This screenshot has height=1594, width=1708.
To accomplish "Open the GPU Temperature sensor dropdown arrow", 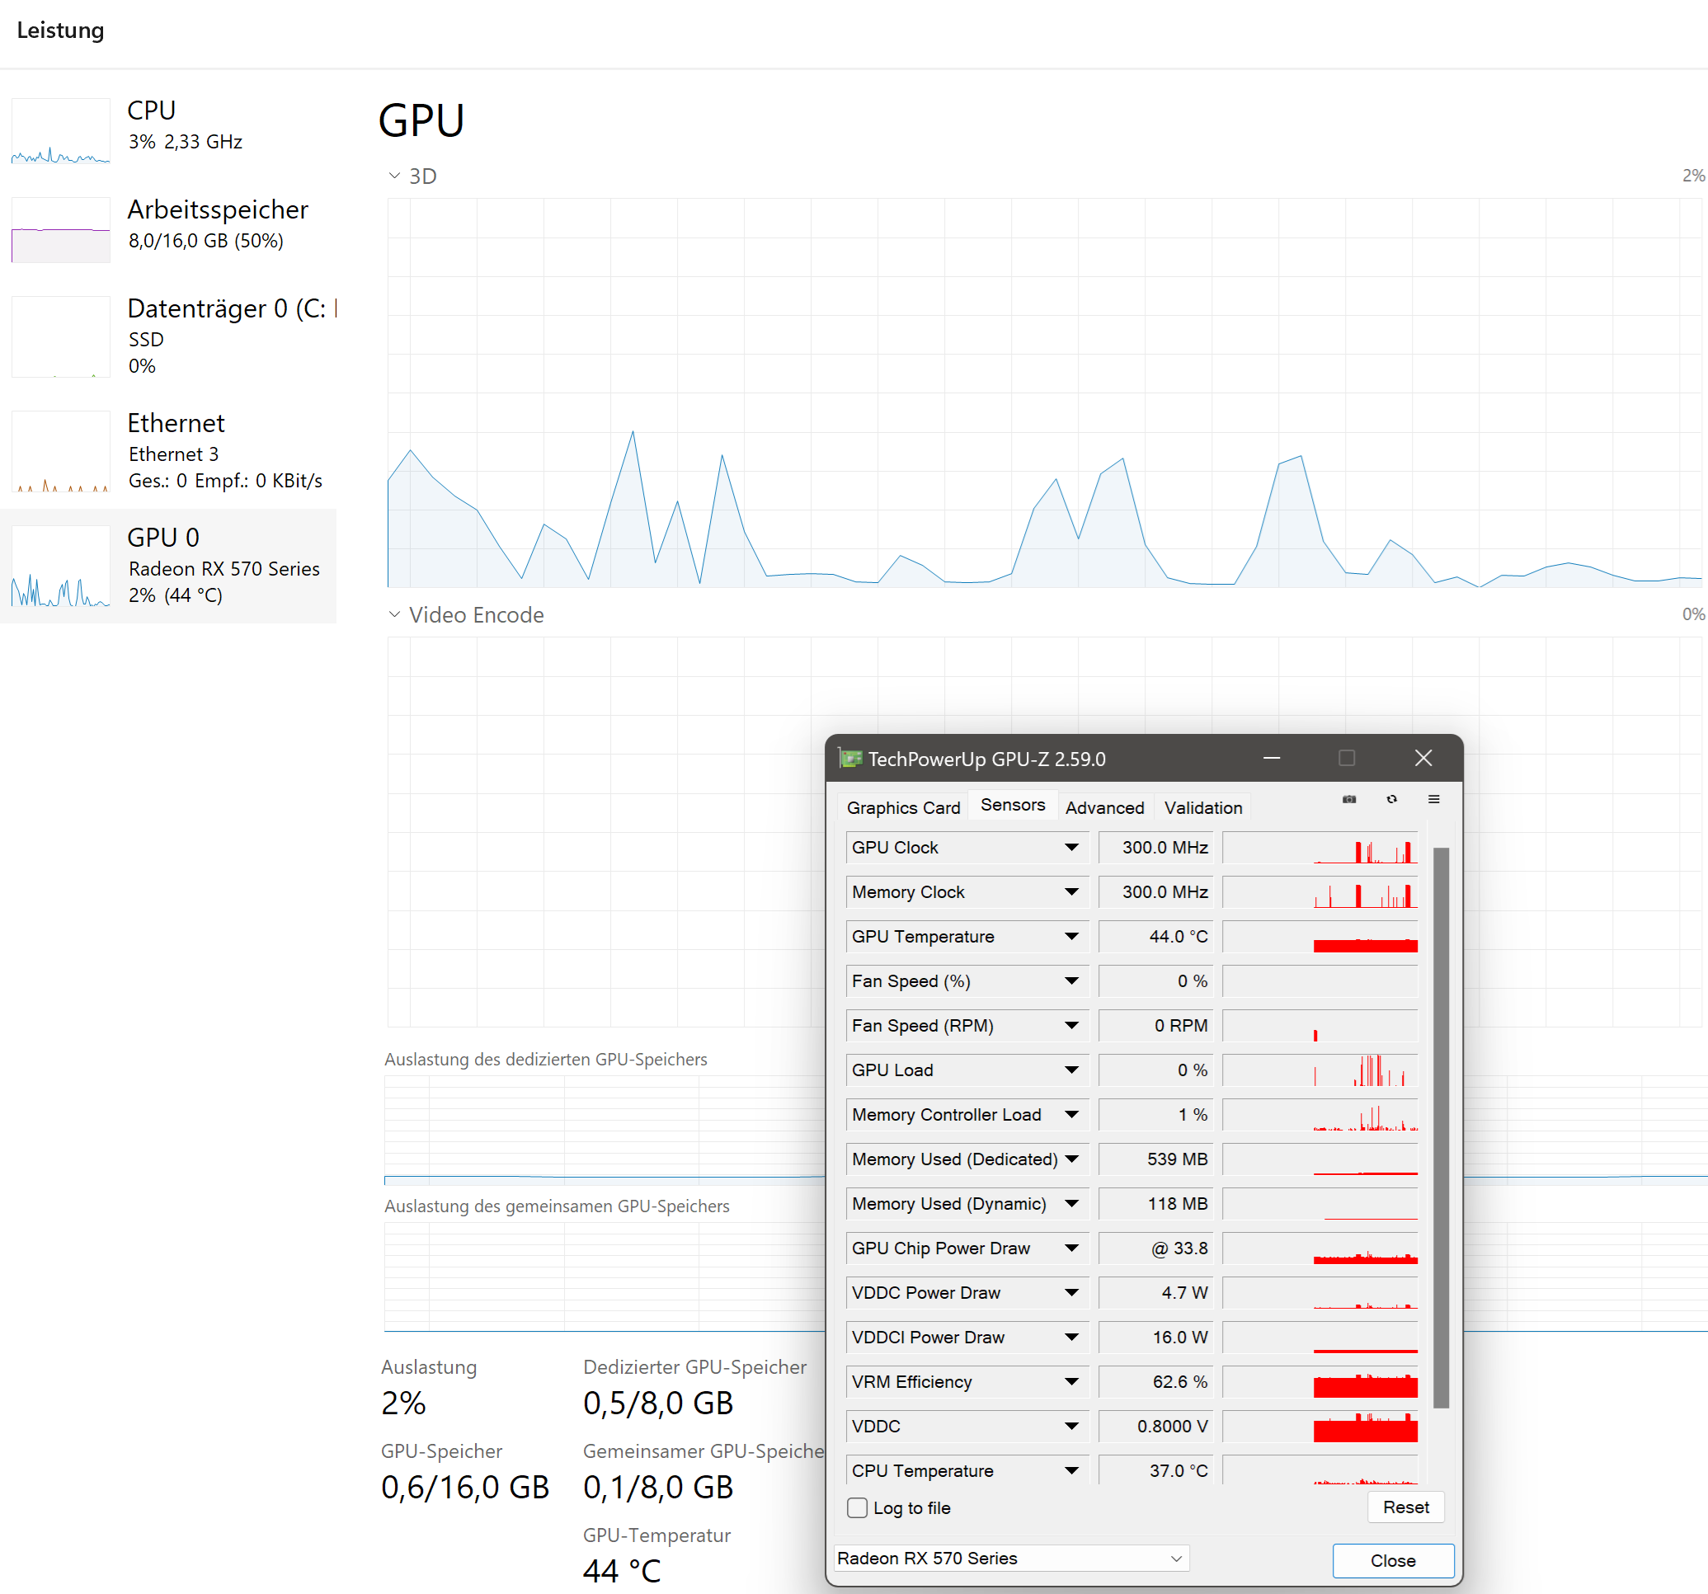I will tap(1071, 937).
